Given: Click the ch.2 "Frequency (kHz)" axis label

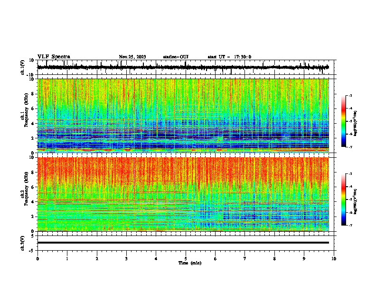Looking at the screenshot, I should tap(25, 189).
